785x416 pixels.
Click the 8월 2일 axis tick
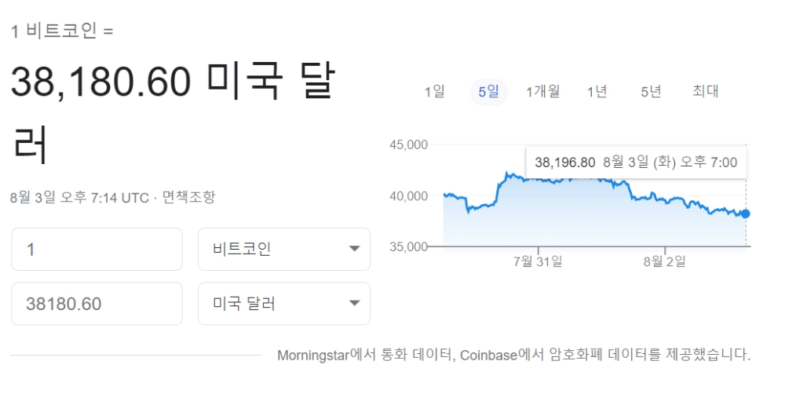(665, 261)
